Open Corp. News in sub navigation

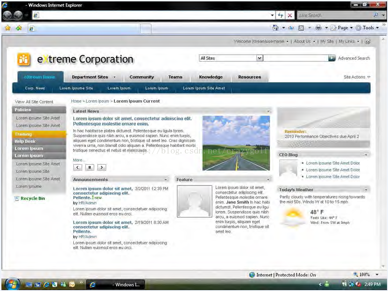(x=35, y=88)
